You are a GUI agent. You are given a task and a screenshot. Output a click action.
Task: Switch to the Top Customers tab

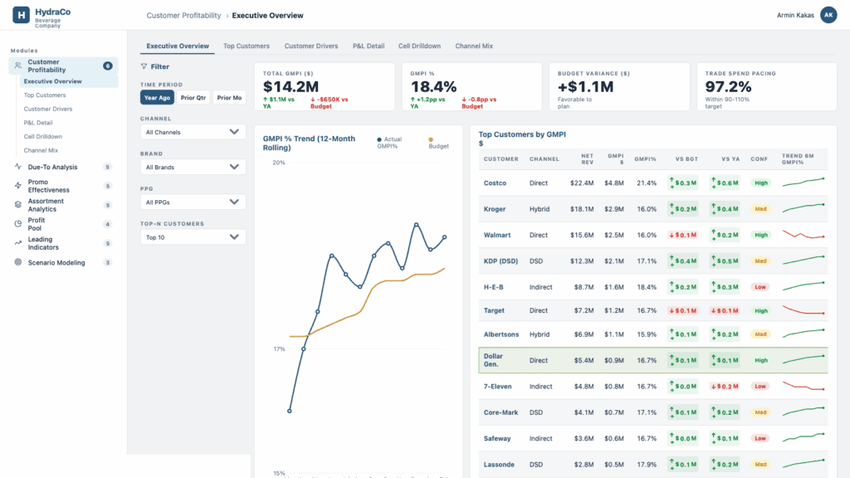pos(246,46)
